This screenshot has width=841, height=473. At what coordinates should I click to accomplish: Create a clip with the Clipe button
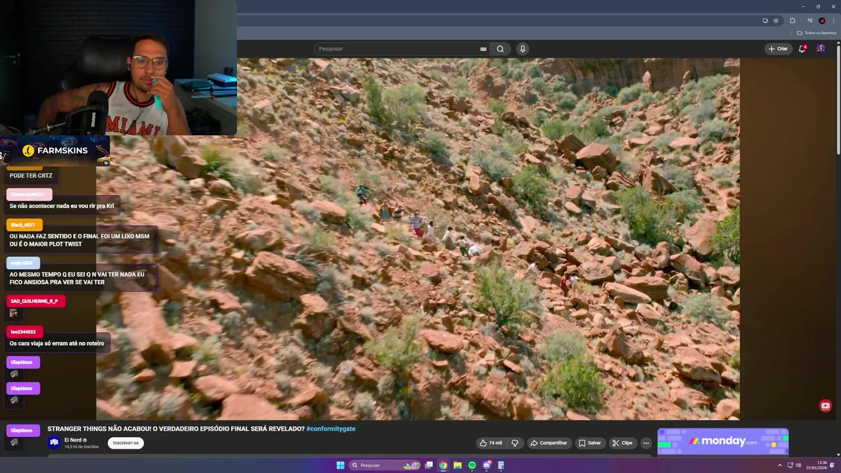(622, 443)
